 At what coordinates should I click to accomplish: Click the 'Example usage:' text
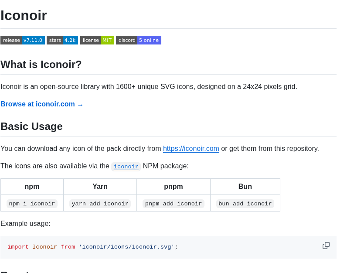pyautogui.click(x=25, y=224)
